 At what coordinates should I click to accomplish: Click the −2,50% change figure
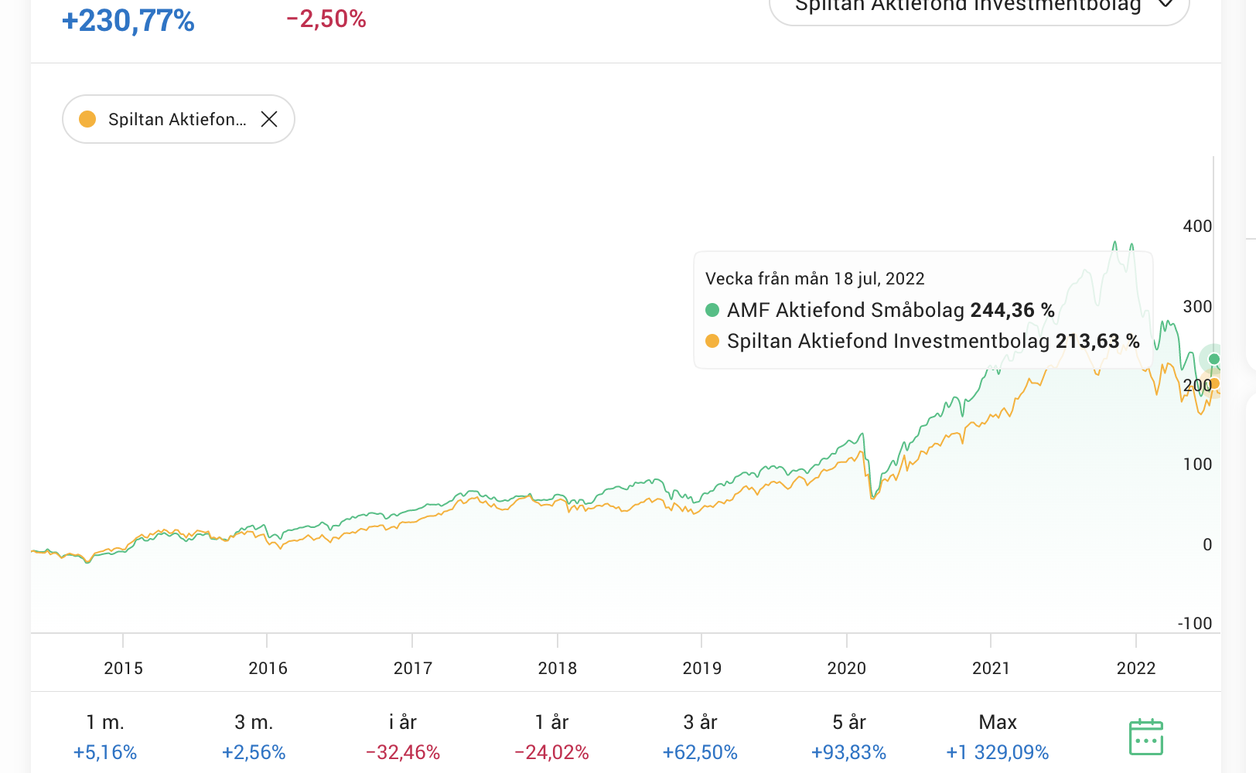pyautogui.click(x=326, y=19)
